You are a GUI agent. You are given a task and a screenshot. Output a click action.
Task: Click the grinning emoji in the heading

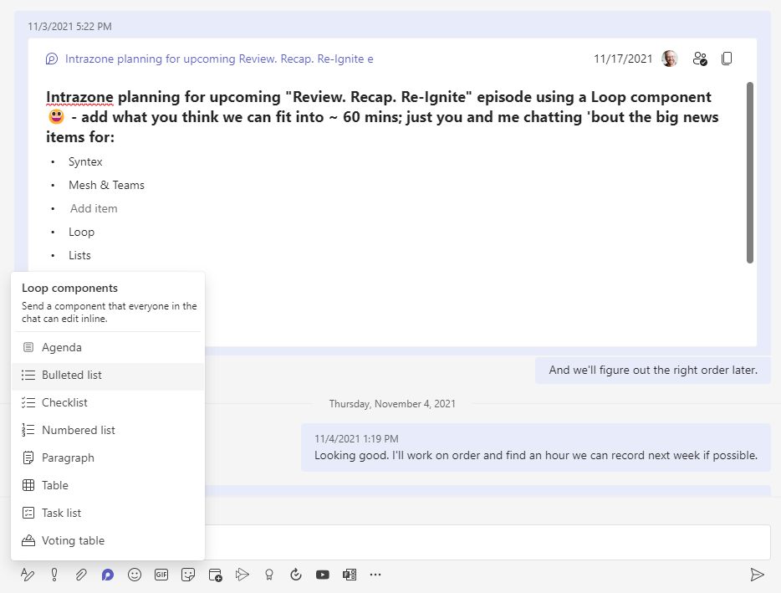[56, 116]
